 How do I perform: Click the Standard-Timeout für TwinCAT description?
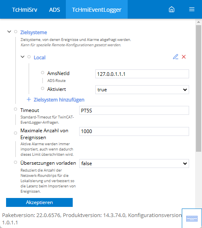point(47,120)
